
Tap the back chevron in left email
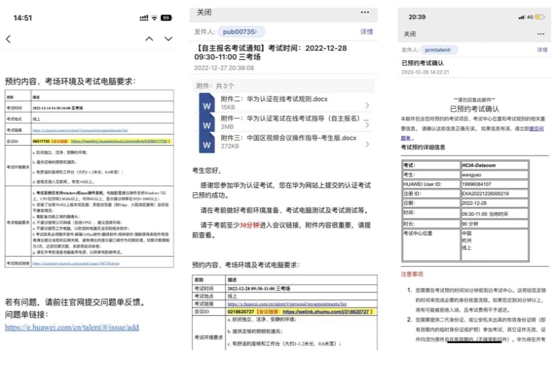tap(8, 39)
